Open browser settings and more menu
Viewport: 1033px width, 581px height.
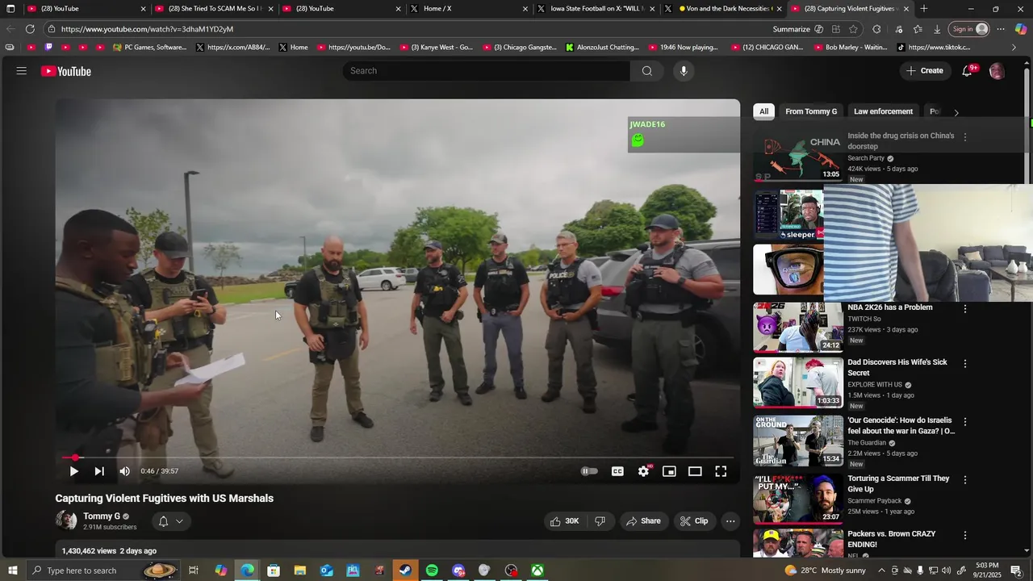[1001, 29]
